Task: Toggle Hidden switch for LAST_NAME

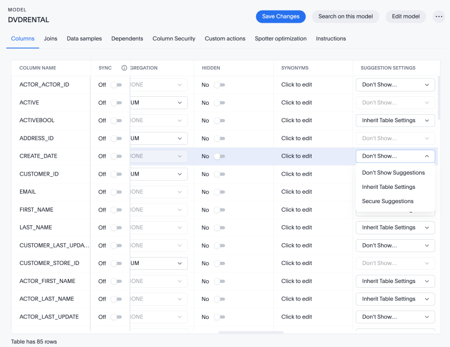Action: click(x=220, y=227)
